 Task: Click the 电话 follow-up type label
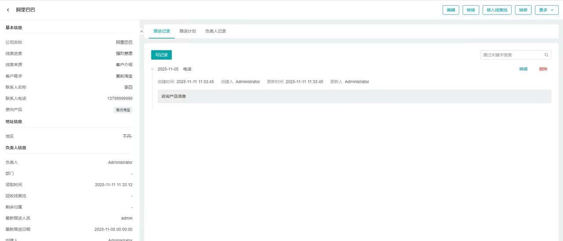[x=187, y=69]
